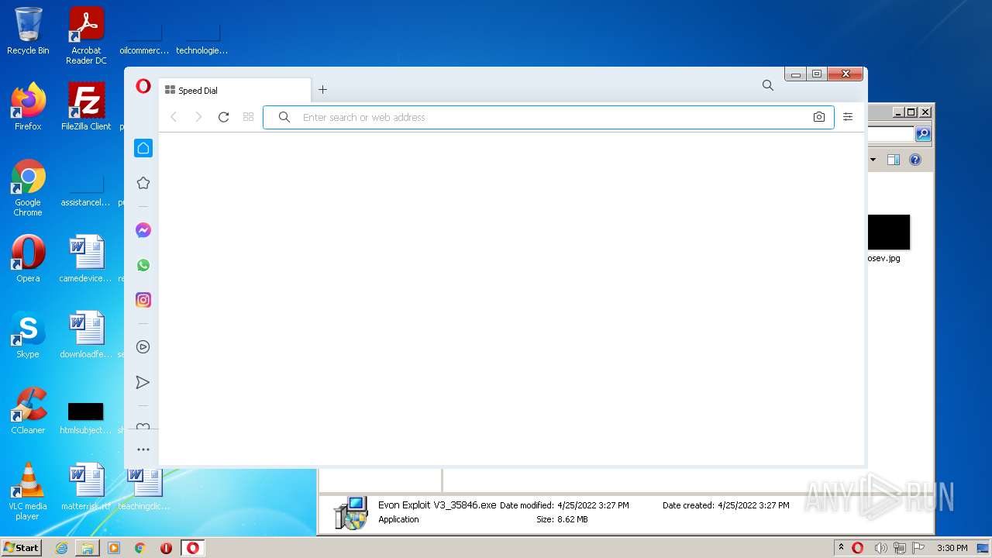
Task: Open the Easy Setup sliders icon
Action: pyautogui.click(x=848, y=117)
